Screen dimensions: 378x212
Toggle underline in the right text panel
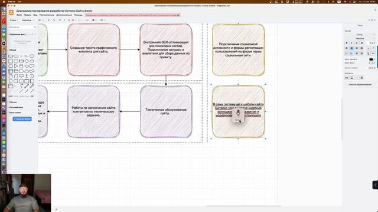click(357, 43)
